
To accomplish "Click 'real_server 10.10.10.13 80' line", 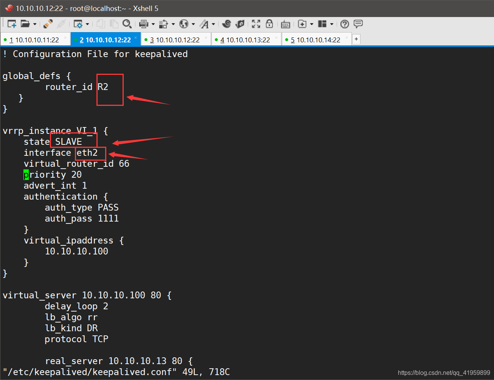I will [x=119, y=361].
